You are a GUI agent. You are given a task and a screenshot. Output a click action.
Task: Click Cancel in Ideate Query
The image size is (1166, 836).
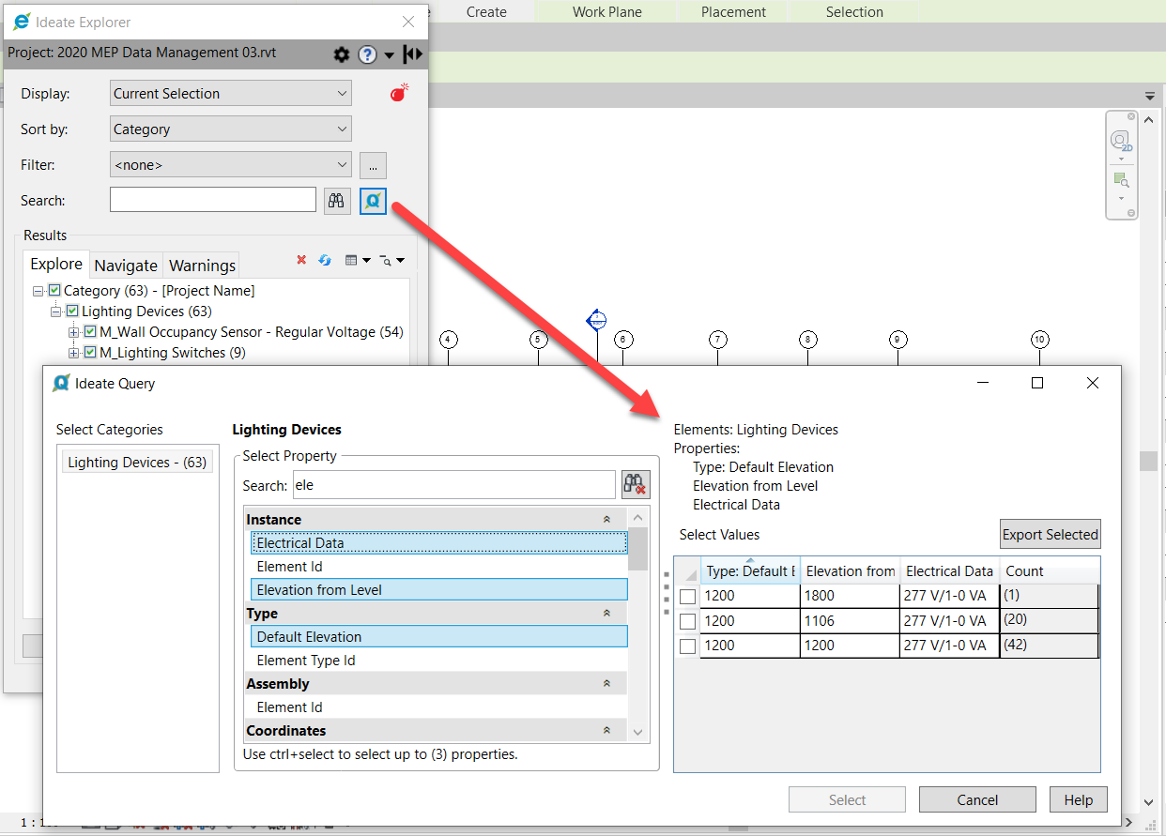[977, 799]
